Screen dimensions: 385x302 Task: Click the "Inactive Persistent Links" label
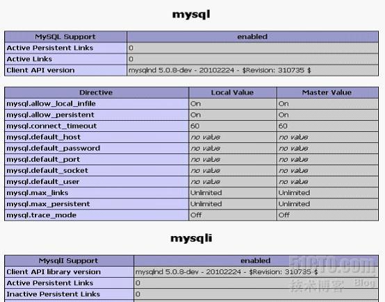coord(54,294)
